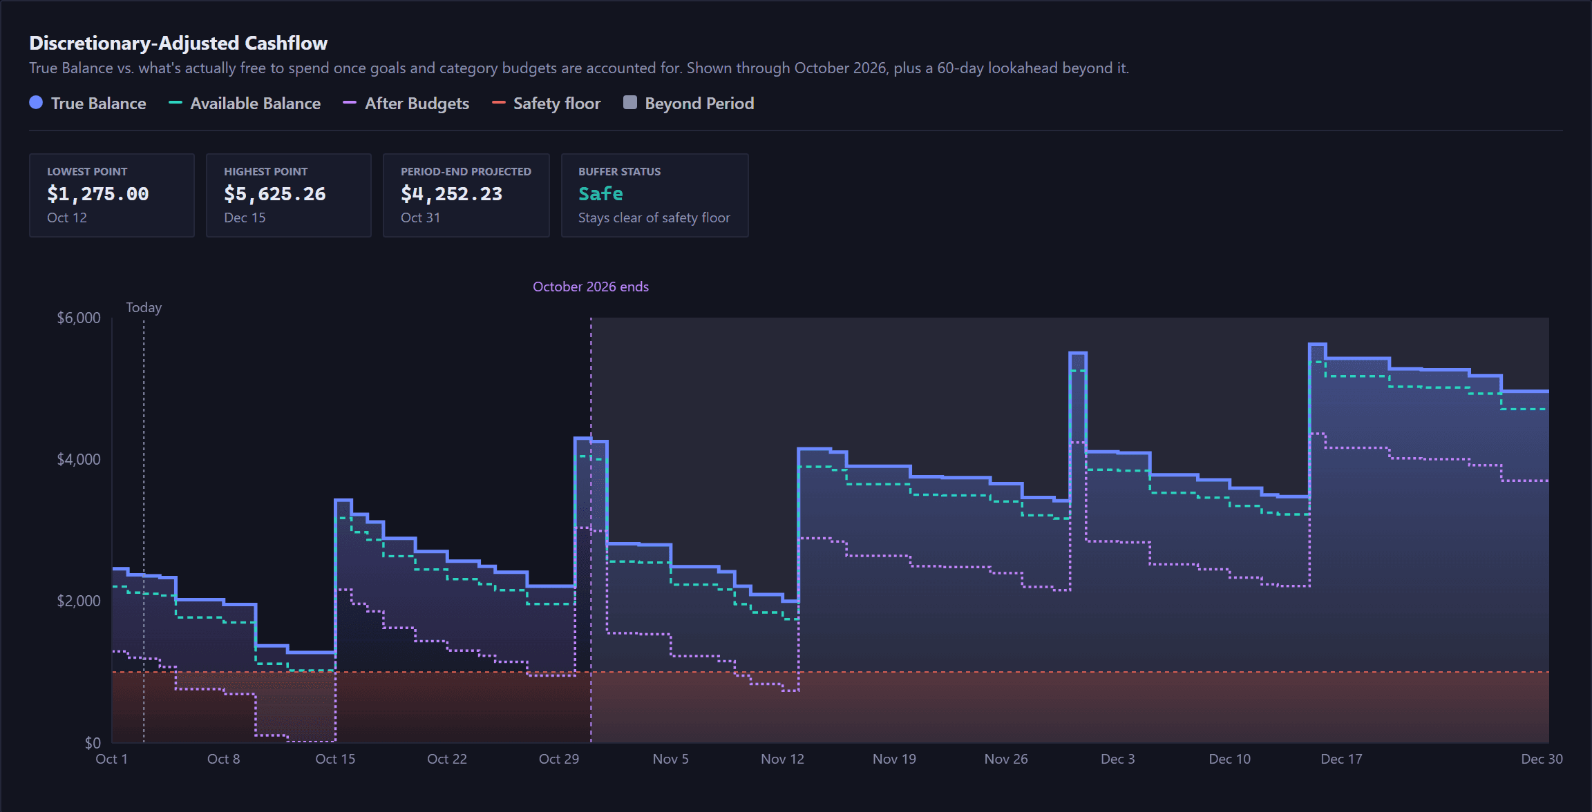
Task: Select the Lowest Point $1,275.00 card
Action: point(112,195)
